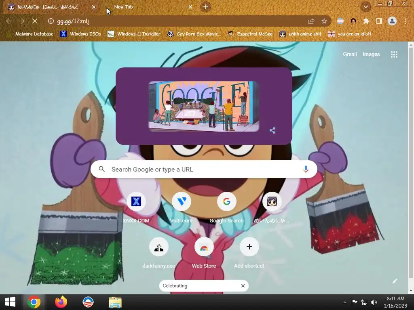Click the Search Google or type a URL box
414x310 pixels.
coord(204,169)
